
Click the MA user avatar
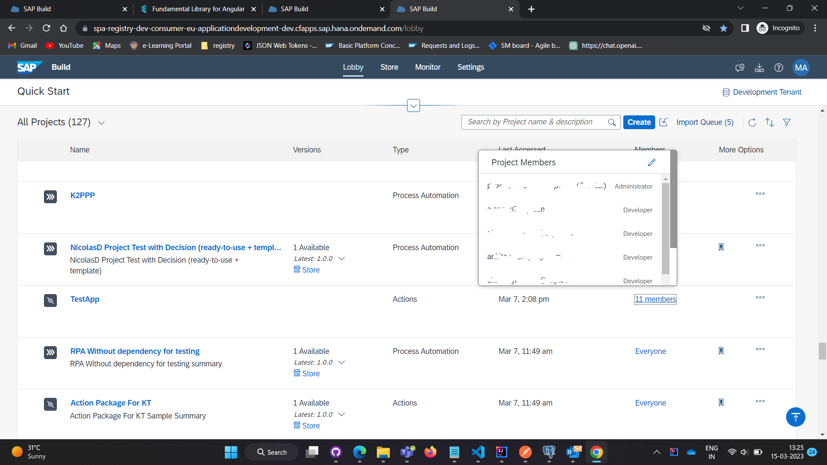coord(801,68)
